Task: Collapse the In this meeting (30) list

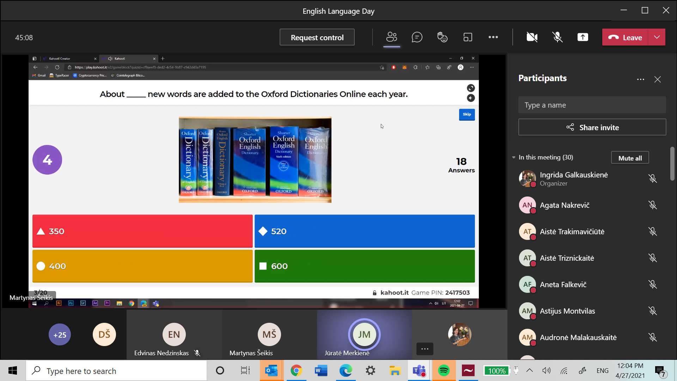Action: click(514, 157)
